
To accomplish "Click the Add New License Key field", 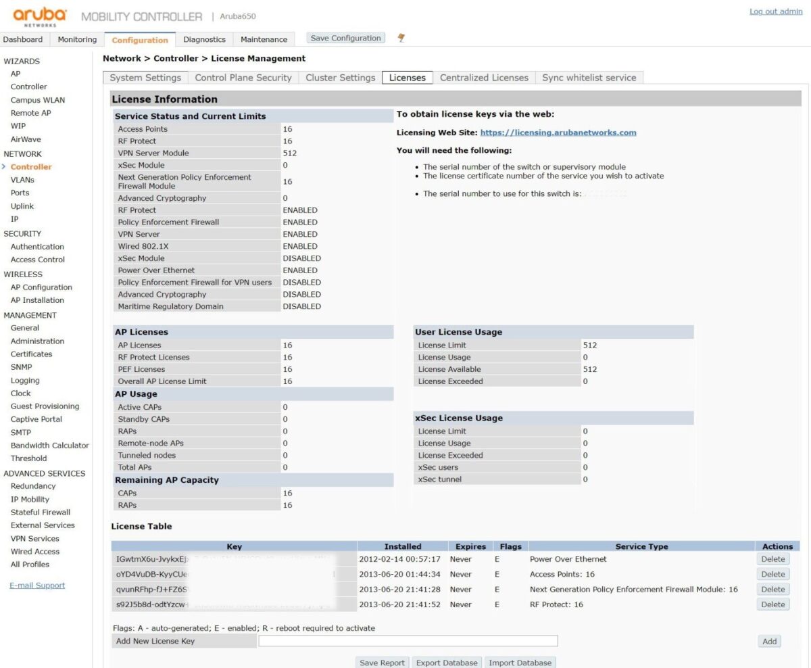I will pos(408,641).
